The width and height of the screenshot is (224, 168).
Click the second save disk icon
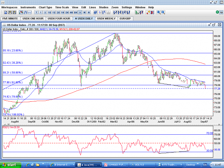(x=14, y=13)
